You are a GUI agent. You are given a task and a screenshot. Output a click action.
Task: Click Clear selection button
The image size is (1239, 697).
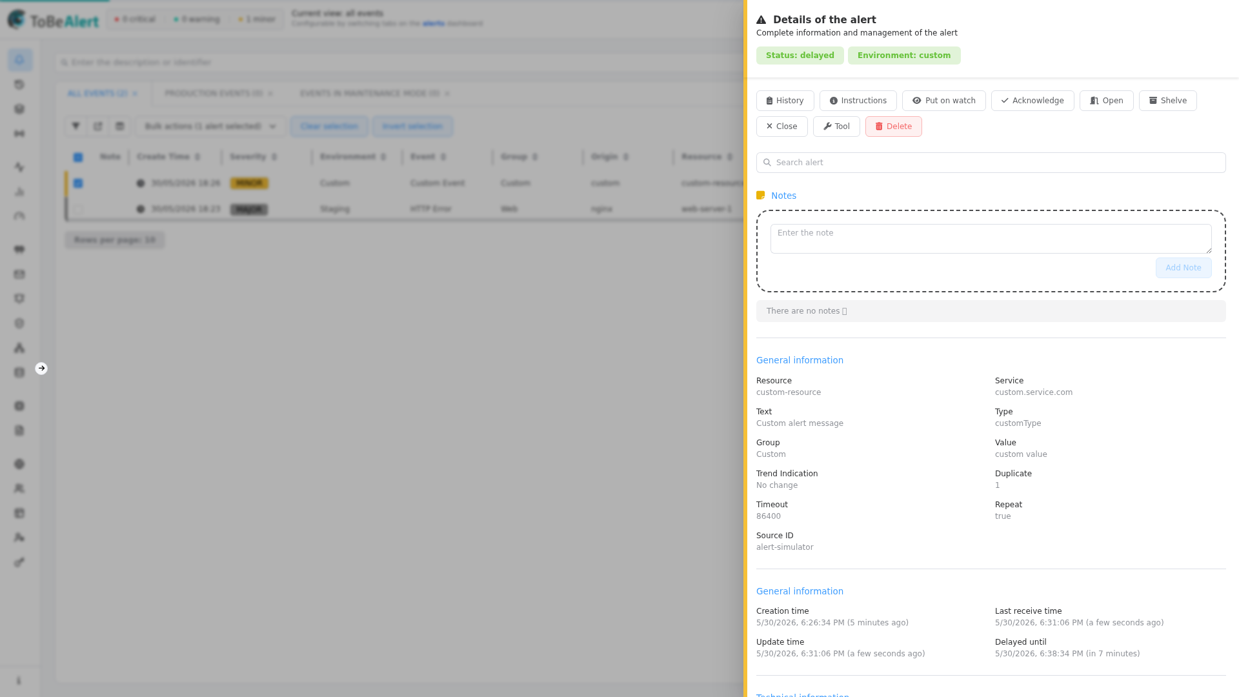pos(329,126)
